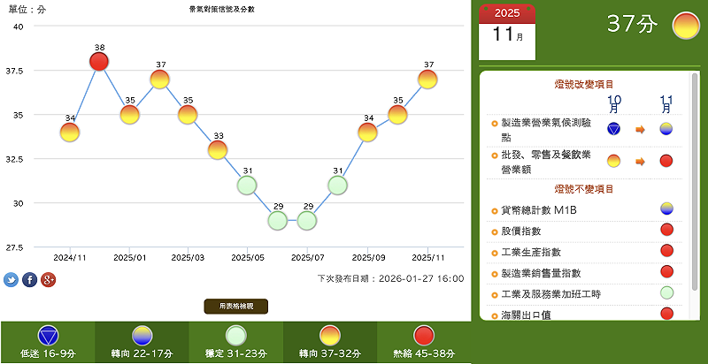Screen dimensions: 708x364
Task: Select the 穩定 31-23分 legend tab
Action: pos(235,343)
